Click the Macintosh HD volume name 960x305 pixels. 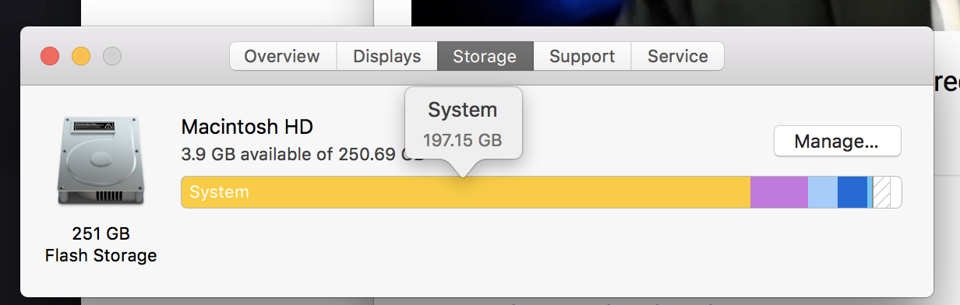pyautogui.click(x=247, y=126)
